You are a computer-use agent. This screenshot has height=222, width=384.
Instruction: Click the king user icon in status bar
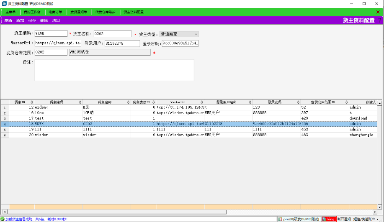(x=324, y=219)
